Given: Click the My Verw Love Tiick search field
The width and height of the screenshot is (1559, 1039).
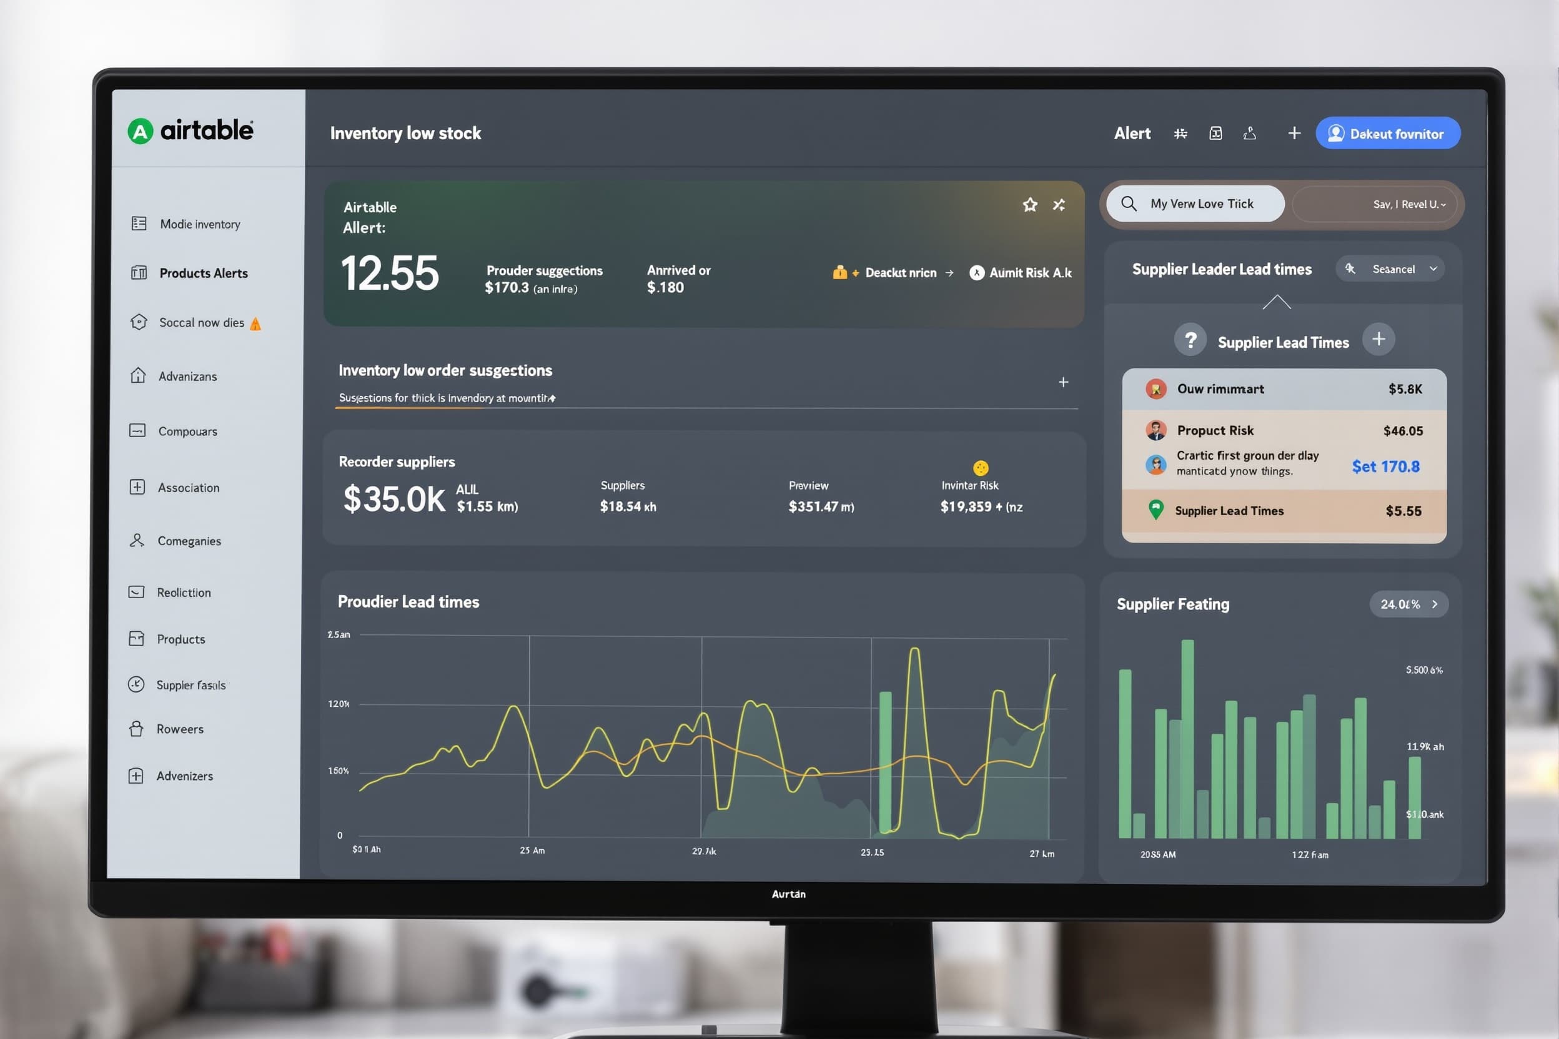Looking at the screenshot, I should point(1195,204).
